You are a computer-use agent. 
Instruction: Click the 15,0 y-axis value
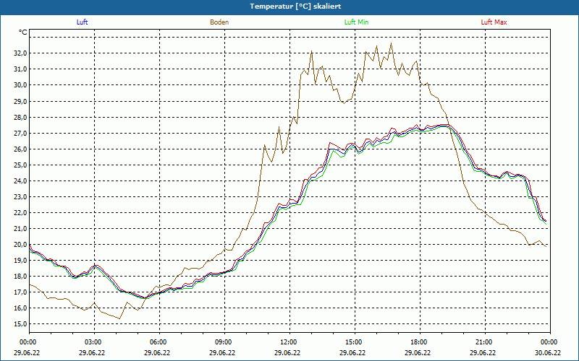tap(20, 324)
